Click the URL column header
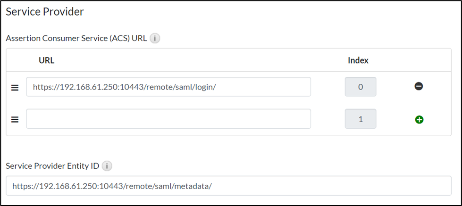The image size is (462, 206). click(x=46, y=60)
